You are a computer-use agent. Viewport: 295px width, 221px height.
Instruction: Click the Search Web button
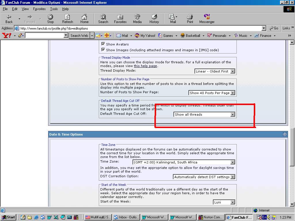coord(79,35)
